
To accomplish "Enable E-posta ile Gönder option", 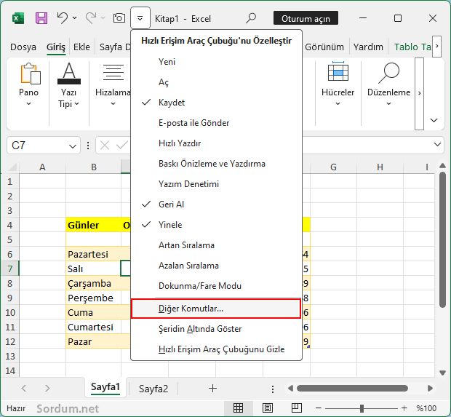I will point(216,123).
